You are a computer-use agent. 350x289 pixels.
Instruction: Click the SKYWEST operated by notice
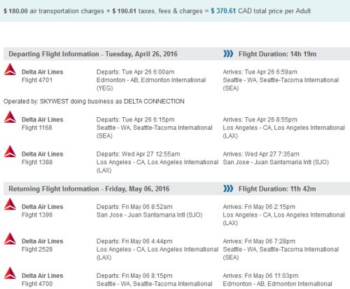pyautogui.click(x=94, y=102)
